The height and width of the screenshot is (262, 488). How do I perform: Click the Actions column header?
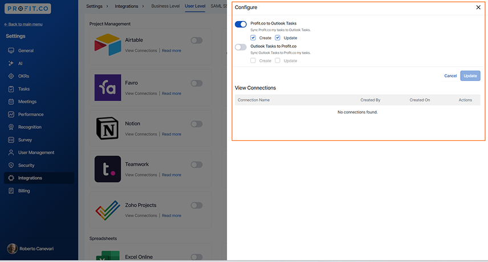(465, 100)
